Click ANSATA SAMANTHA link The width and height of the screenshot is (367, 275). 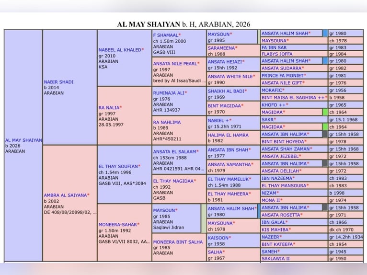229,164
